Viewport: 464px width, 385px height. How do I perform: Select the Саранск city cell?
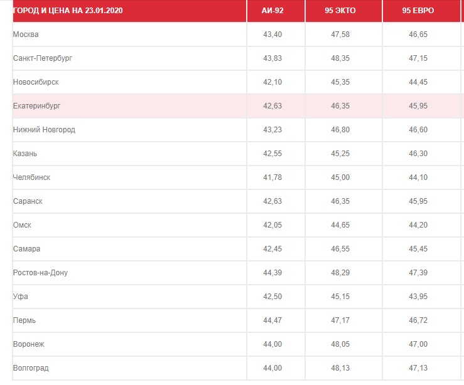[129, 201]
